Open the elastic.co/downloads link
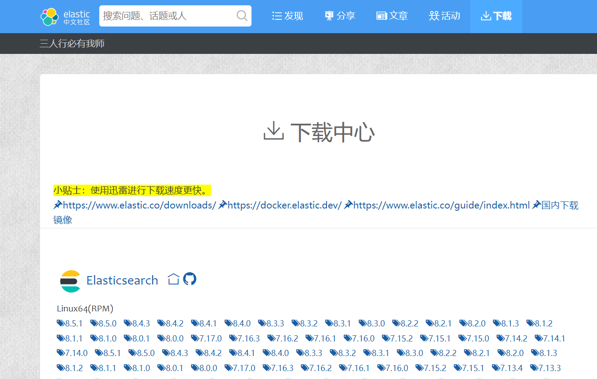 (135, 205)
